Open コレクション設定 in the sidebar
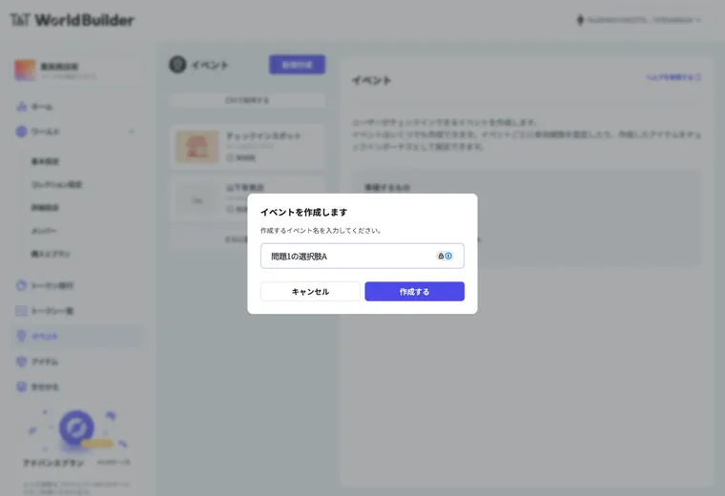The height and width of the screenshot is (496, 725). pyautogui.click(x=56, y=184)
